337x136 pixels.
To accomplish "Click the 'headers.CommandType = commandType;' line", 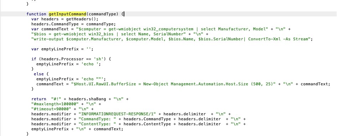I will pyautogui.click(x=73, y=24).
